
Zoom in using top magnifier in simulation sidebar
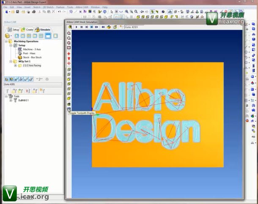click(69, 33)
